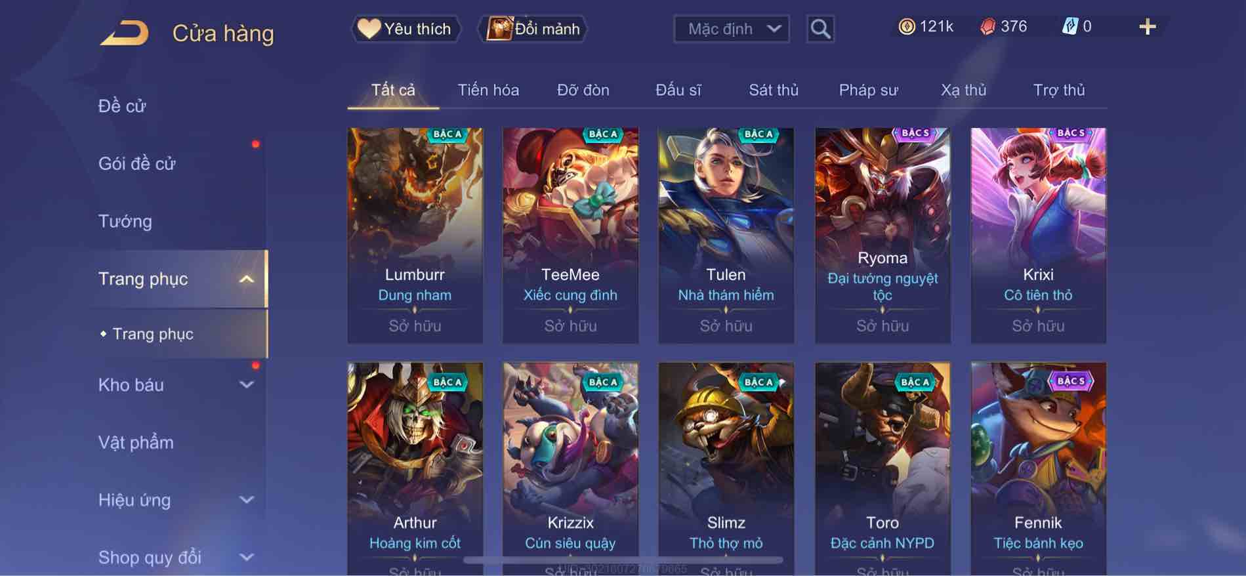This screenshot has width=1246, height=576.
Task: Open Tướng in the sidebar
Action: [x=125, y=221]
